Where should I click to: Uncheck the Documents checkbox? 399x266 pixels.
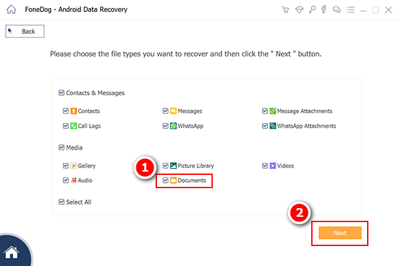165,180
